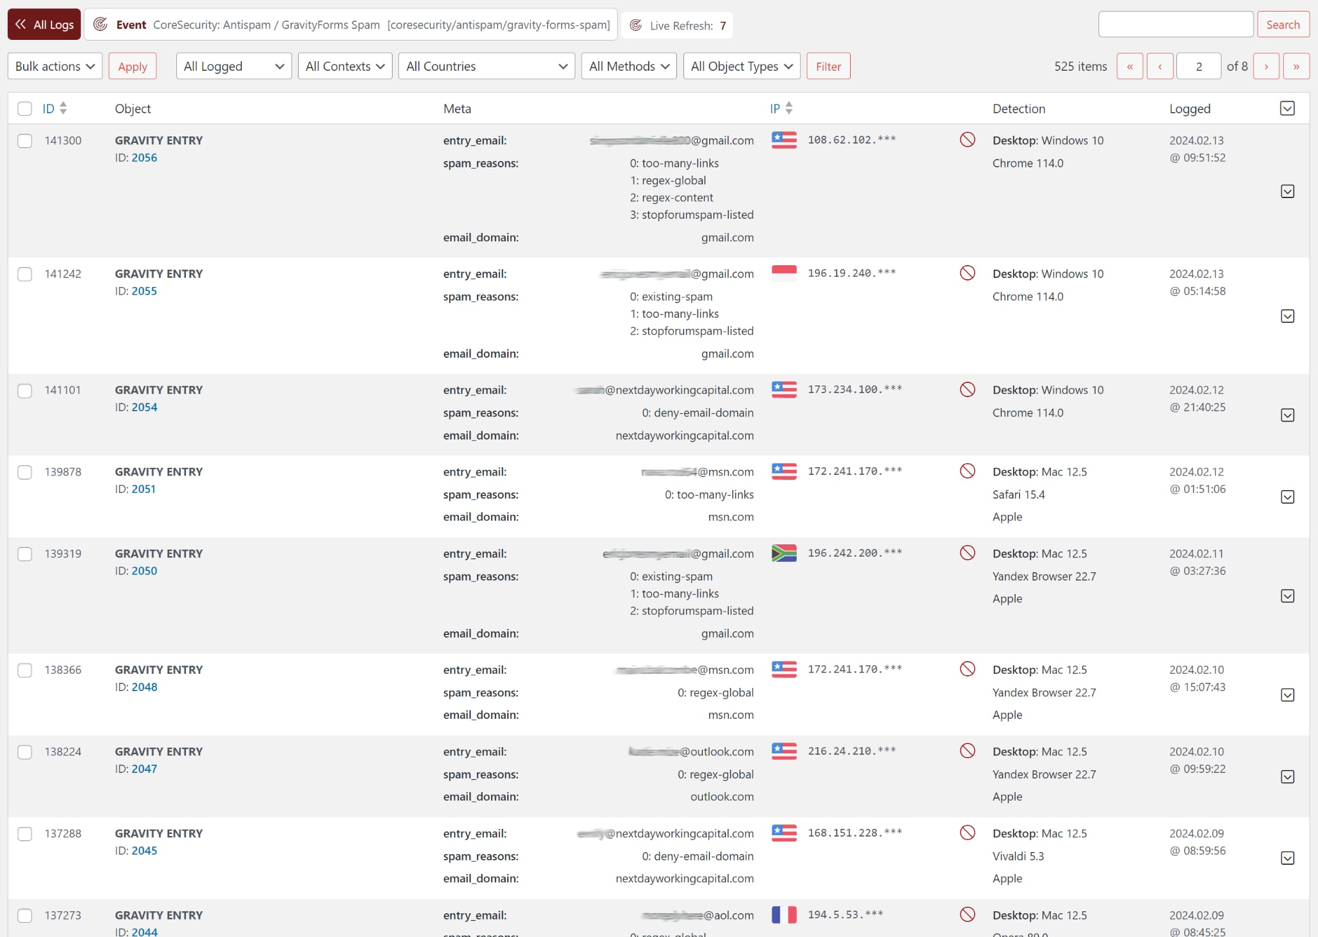Toggle the header expand-all rows icon
Screen dimensions: 1318x937
point(1288,108)
